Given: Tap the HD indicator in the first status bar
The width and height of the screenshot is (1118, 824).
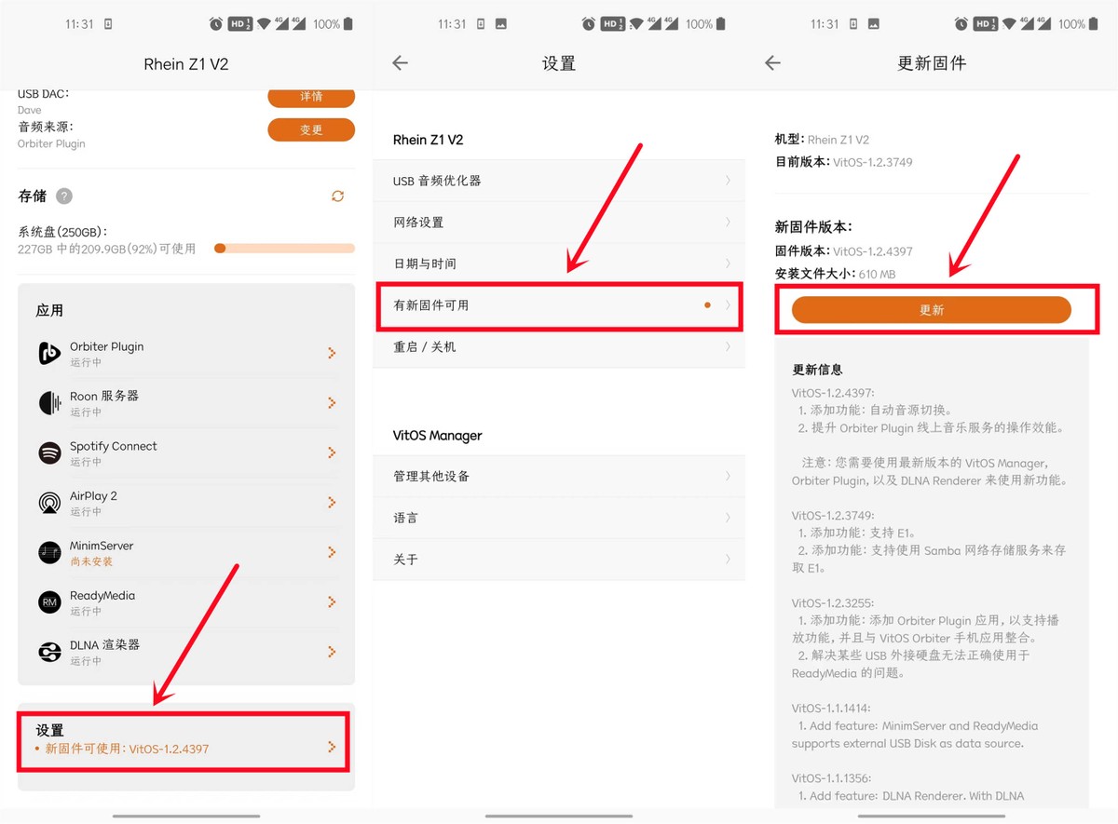Looking at the screenshot, I should click(x=240, y=24).
